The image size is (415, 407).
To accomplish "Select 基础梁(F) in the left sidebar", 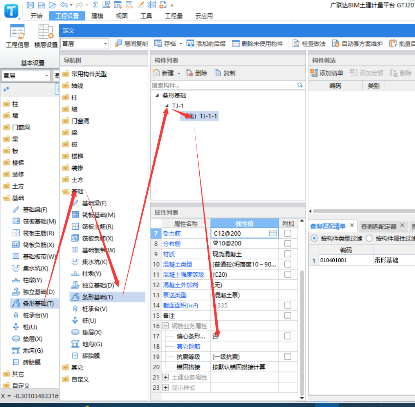I will coord(30,210).
